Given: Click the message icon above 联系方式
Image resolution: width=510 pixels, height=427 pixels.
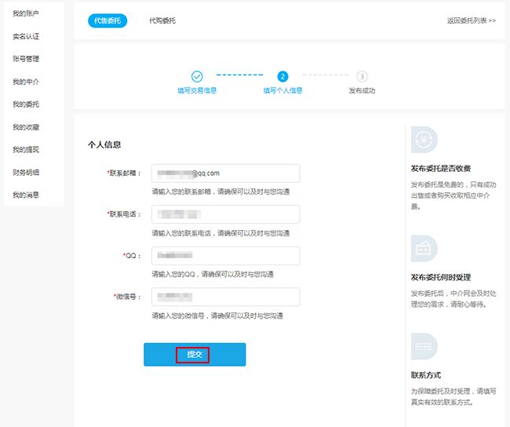Looking at the screenshot, I should tap(424, 346).
